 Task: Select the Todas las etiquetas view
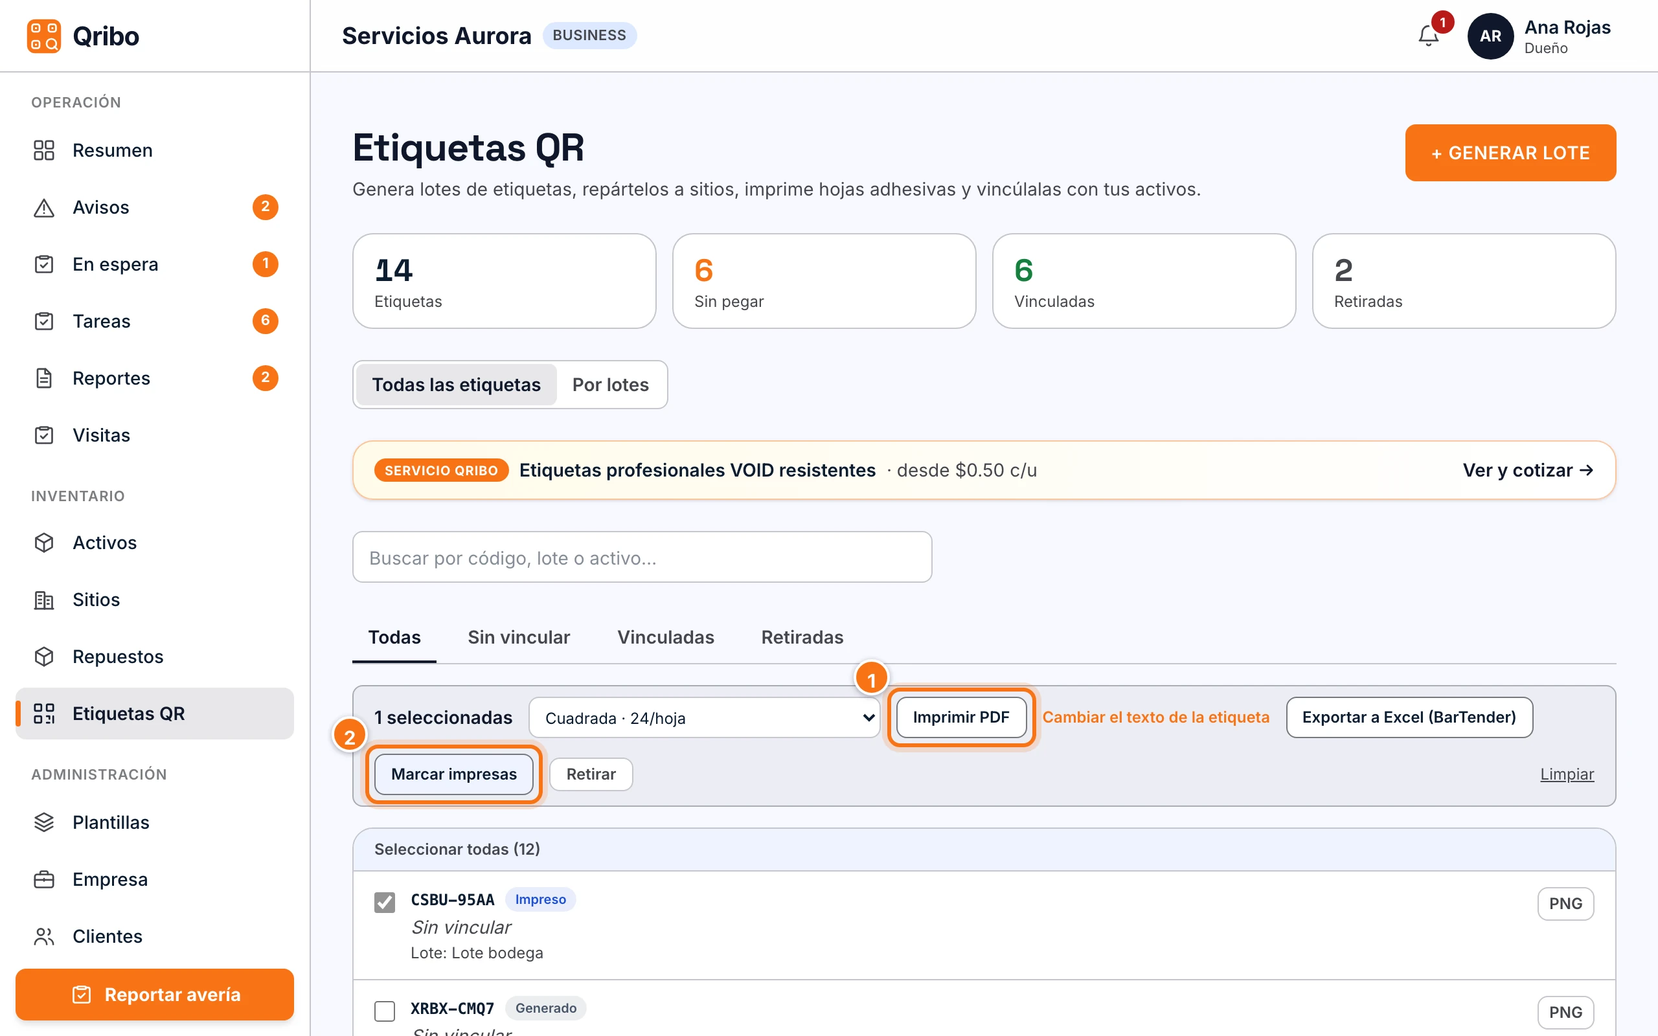pyautogui.click(x=457, y=385)
